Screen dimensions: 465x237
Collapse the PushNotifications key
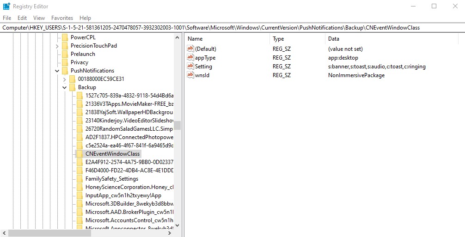click(57, 71)
